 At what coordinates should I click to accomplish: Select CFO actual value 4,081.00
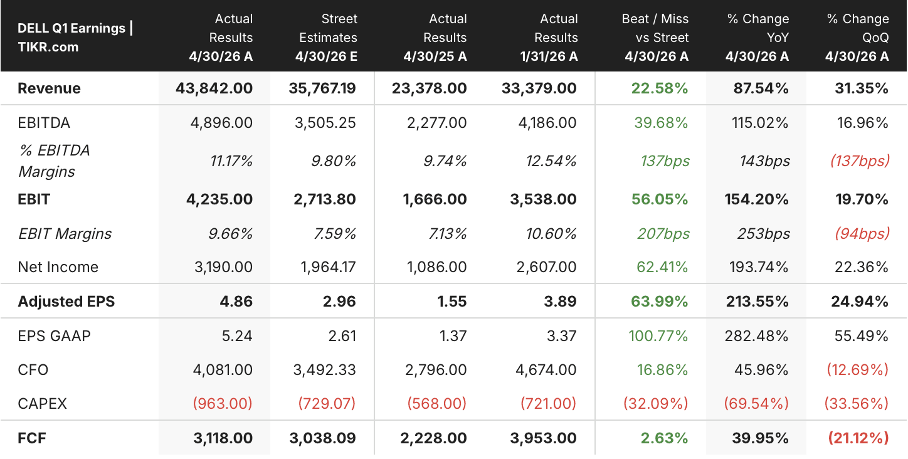(222, 370)
